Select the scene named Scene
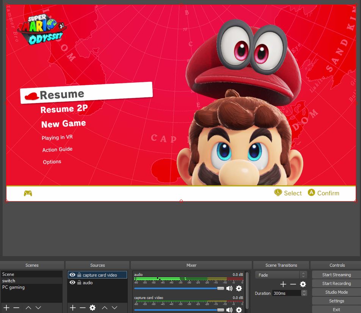The image size is (361, 313). pos(8,274)
